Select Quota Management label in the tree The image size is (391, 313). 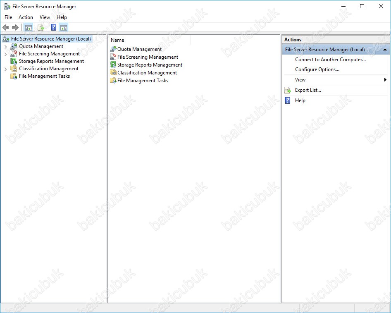coord(41,46)
